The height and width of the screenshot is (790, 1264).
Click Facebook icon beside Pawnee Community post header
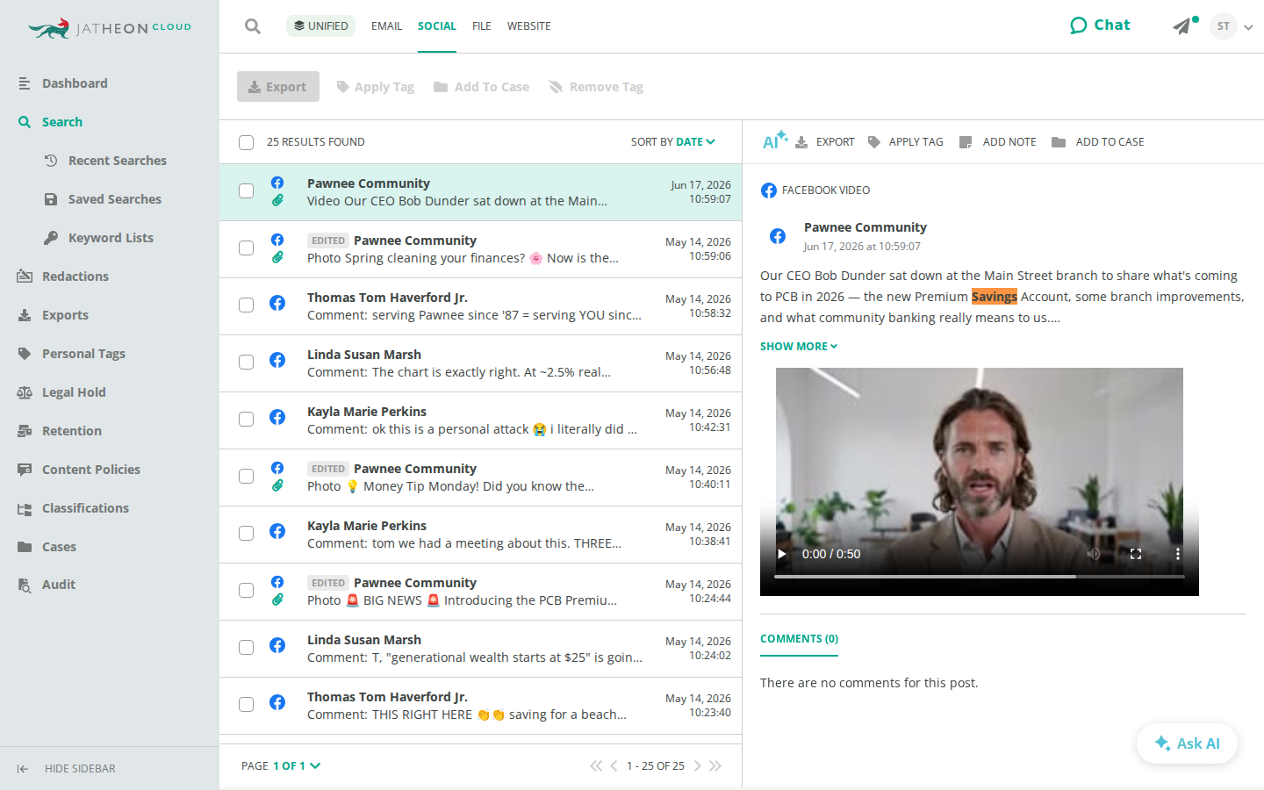click(x=778, y=236)
